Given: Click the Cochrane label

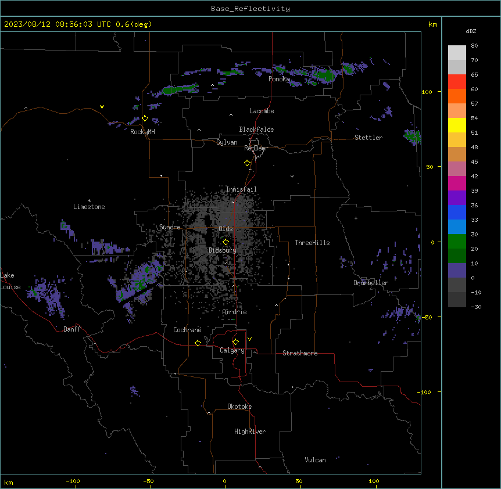Looking at the screenshot, I should click(187, 330).
